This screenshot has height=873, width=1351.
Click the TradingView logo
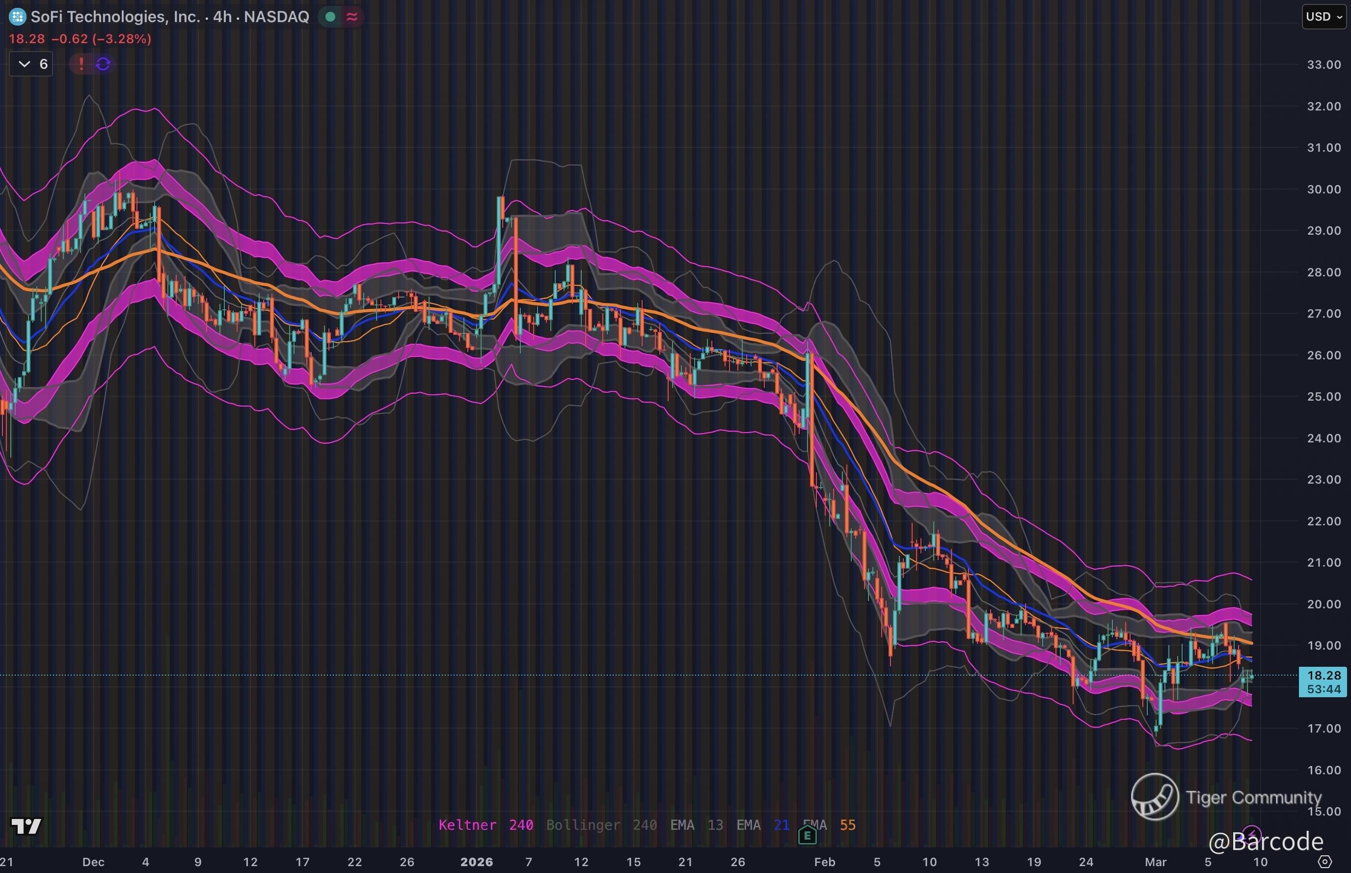click(27, 826)
